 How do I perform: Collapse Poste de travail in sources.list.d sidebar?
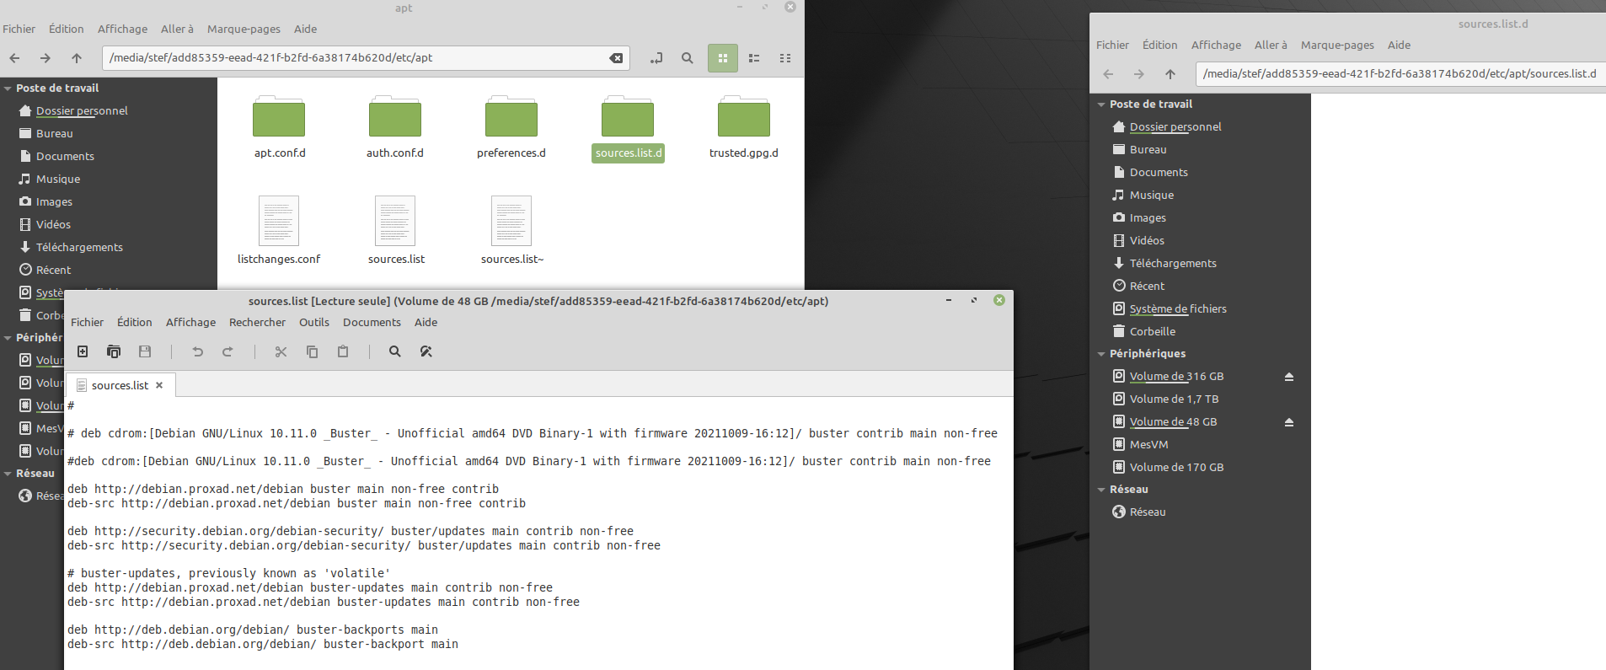pyautogui.click(x=1101, y=105)
